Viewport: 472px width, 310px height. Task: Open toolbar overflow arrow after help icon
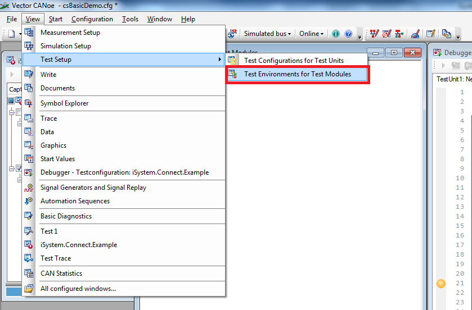click(x=359, y=37)
